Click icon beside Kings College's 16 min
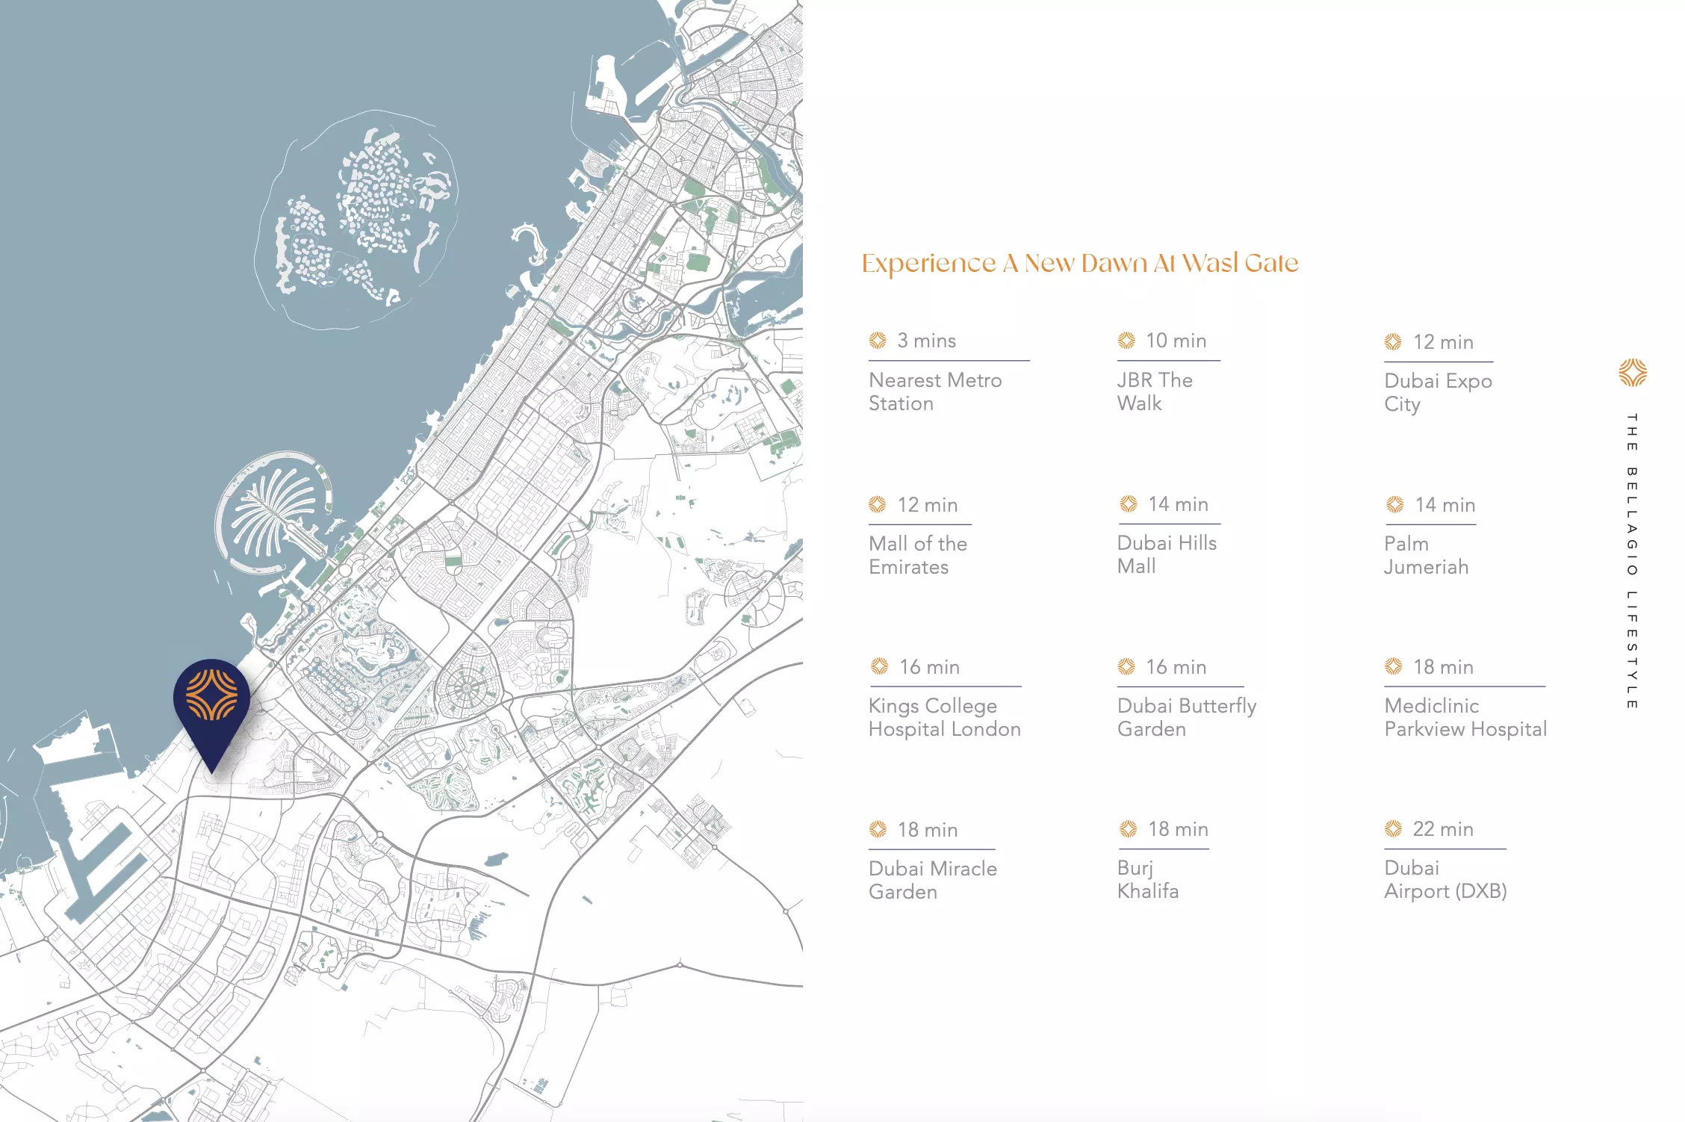 point(879,666)
